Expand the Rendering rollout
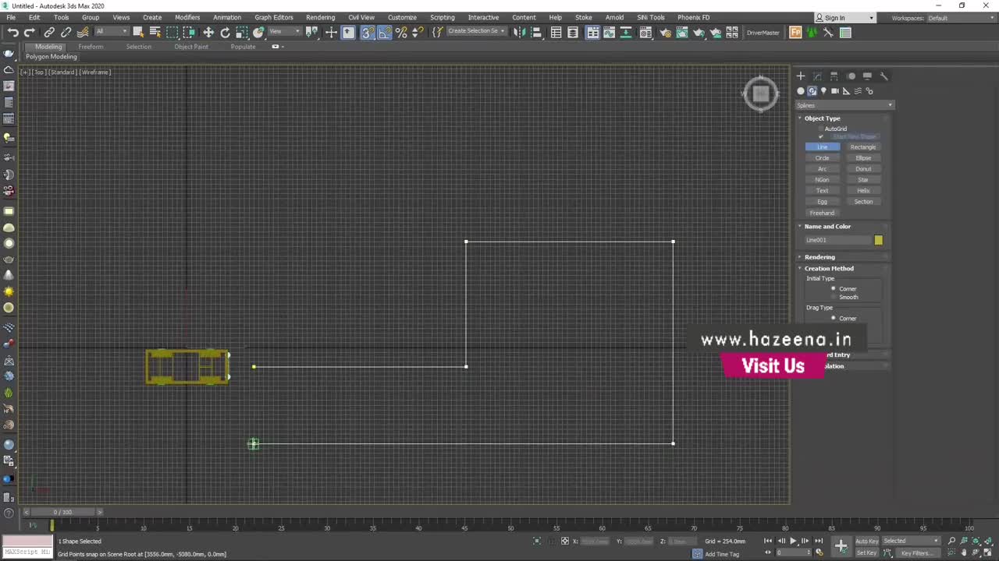Viewport: 999px width, 561px height. [x=819, y=257]
